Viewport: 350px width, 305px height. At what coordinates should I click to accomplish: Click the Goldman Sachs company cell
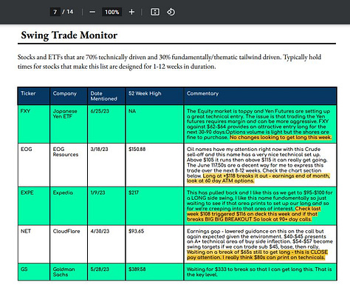[x=69, y=272]
